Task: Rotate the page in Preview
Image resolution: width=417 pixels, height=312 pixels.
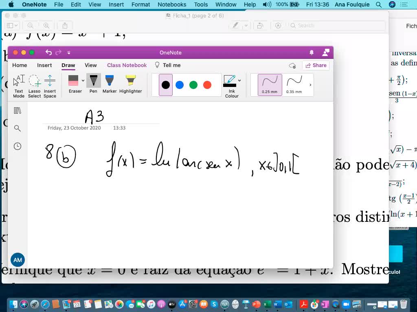Action: coord(260,26)
